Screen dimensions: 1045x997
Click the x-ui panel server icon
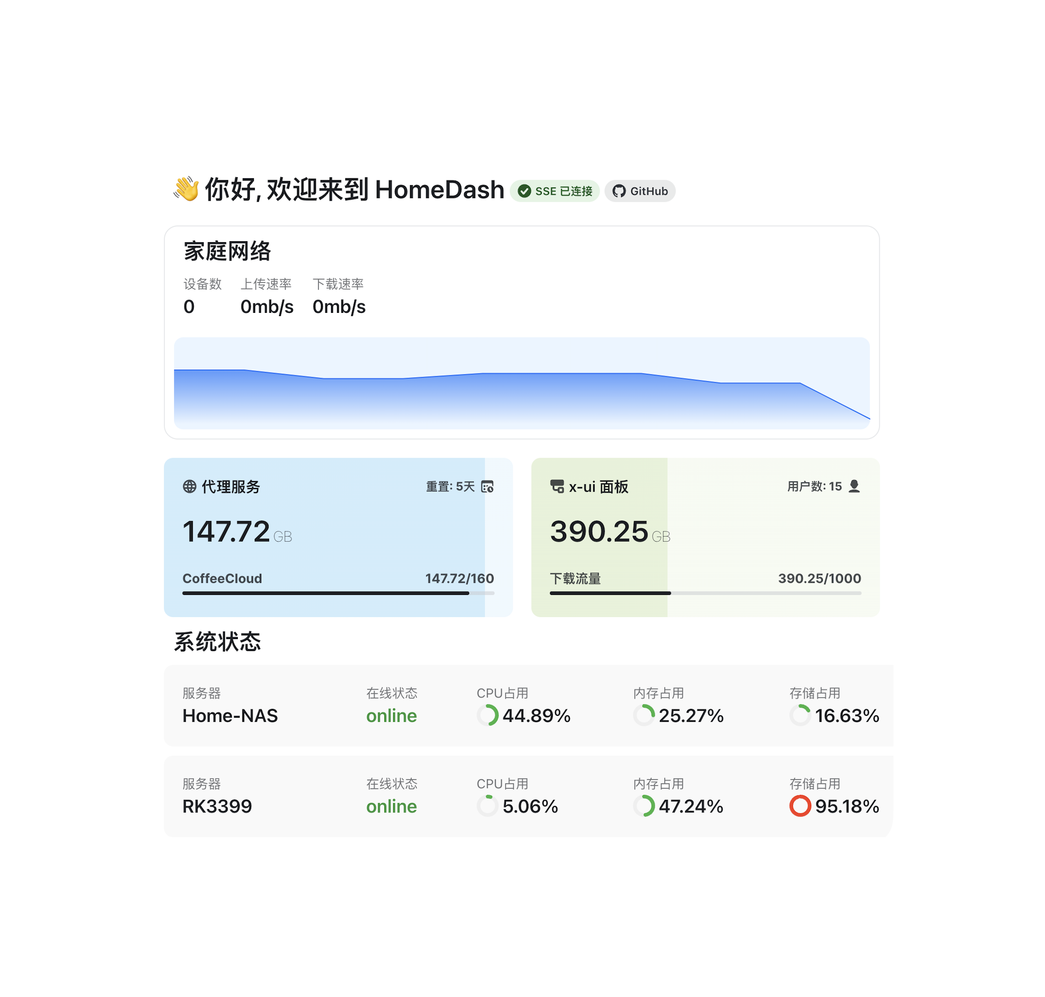point(557,487)
